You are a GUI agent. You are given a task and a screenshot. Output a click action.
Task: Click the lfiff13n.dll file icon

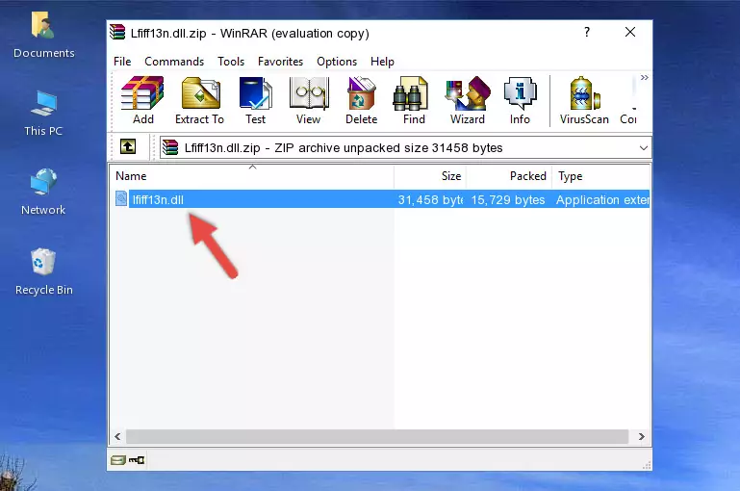121,198
